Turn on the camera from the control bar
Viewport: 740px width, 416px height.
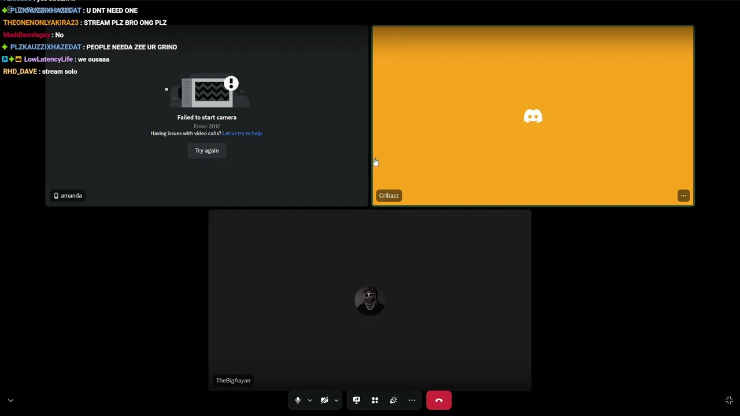pos(324,400)
